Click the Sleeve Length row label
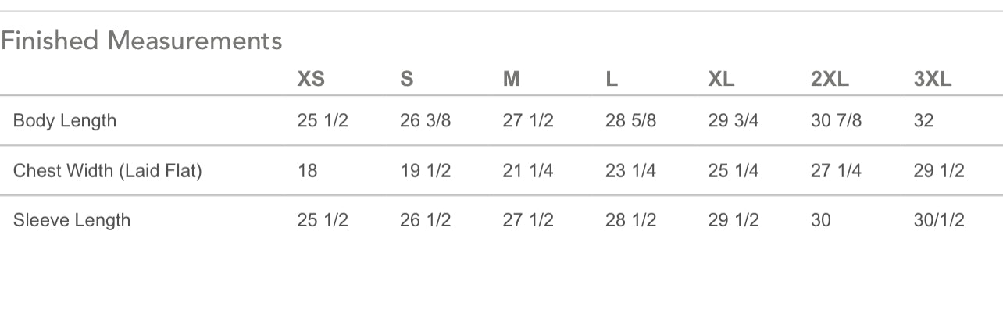The width and height of the screenshot is (1003, 313). pyautogui.click(x=72, y=220)
